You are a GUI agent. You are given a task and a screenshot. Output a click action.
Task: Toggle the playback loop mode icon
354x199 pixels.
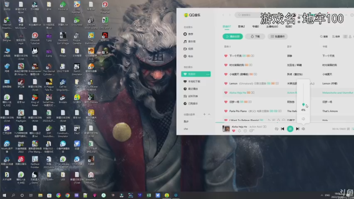tap(276, 129)
